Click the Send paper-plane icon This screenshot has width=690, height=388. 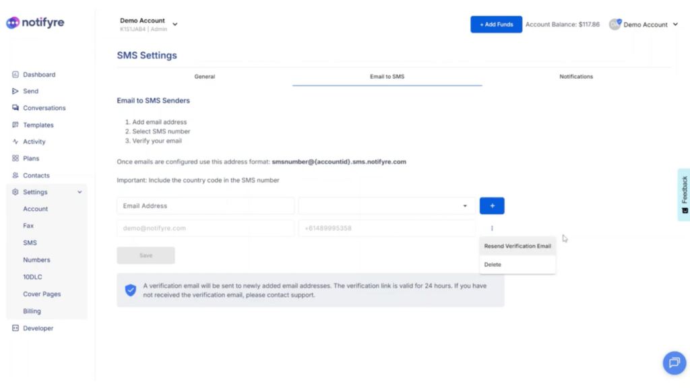click(x=15, y=91)
